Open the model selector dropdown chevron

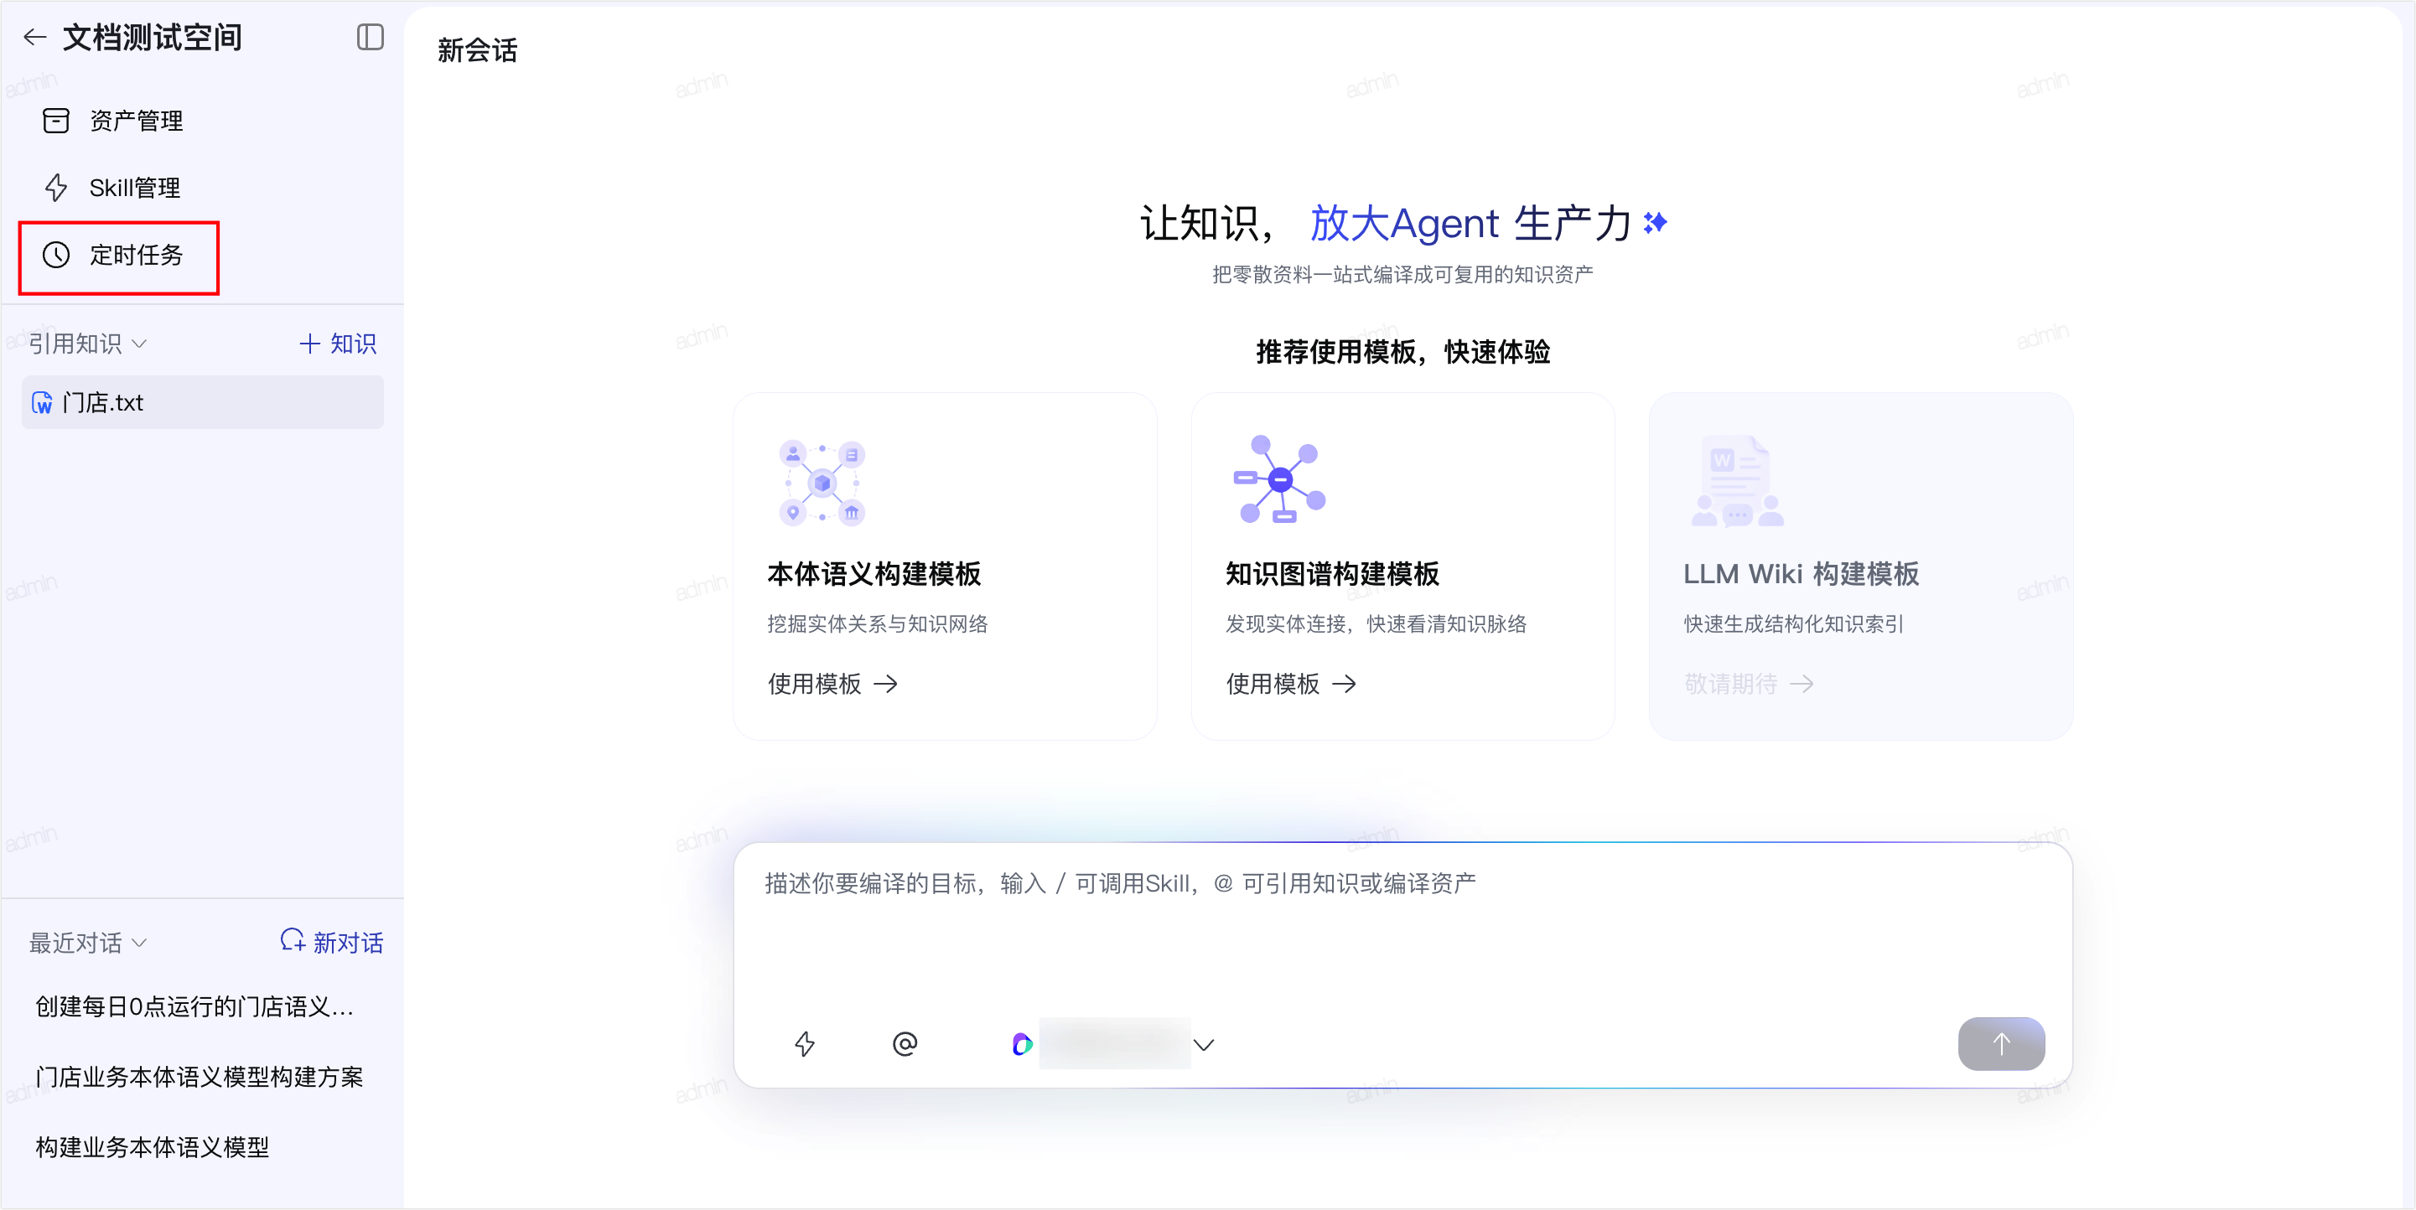(x=1205, y=1044)
